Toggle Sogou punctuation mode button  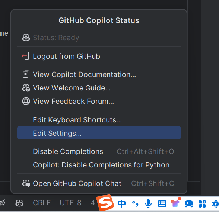(x=135, y=204)
